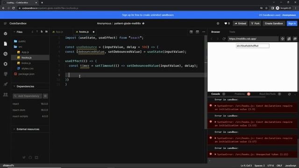Toggle the preview pane icon
The height and width of the screenshot is (168, 299).
tap(197, 32)
